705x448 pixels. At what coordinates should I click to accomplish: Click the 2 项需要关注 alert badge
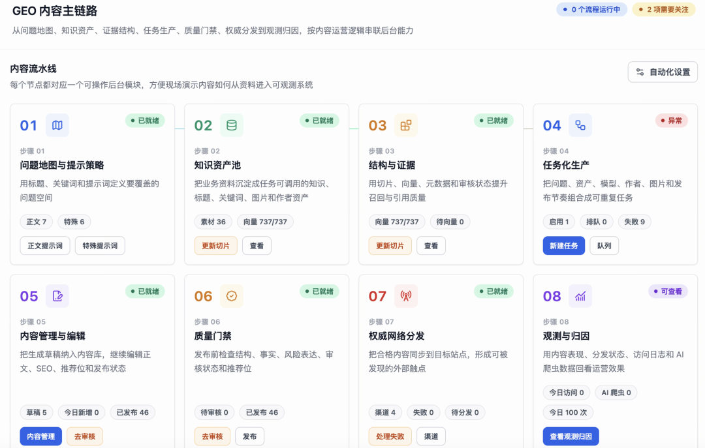click(664, 9)
